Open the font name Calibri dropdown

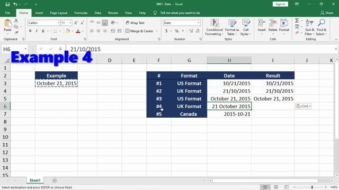tap(58, 23)
